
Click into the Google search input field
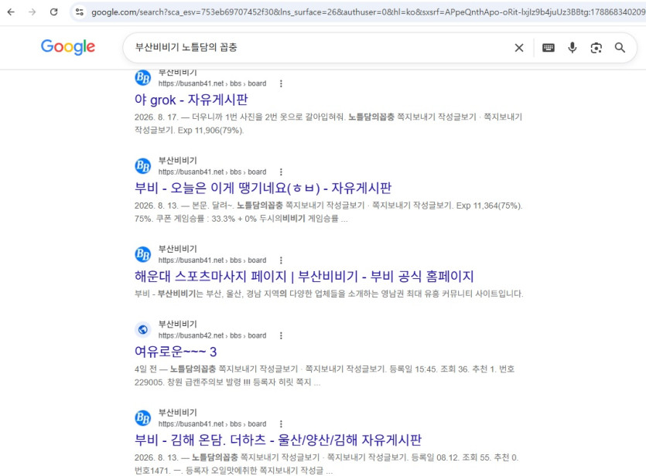tap(317, 48)
